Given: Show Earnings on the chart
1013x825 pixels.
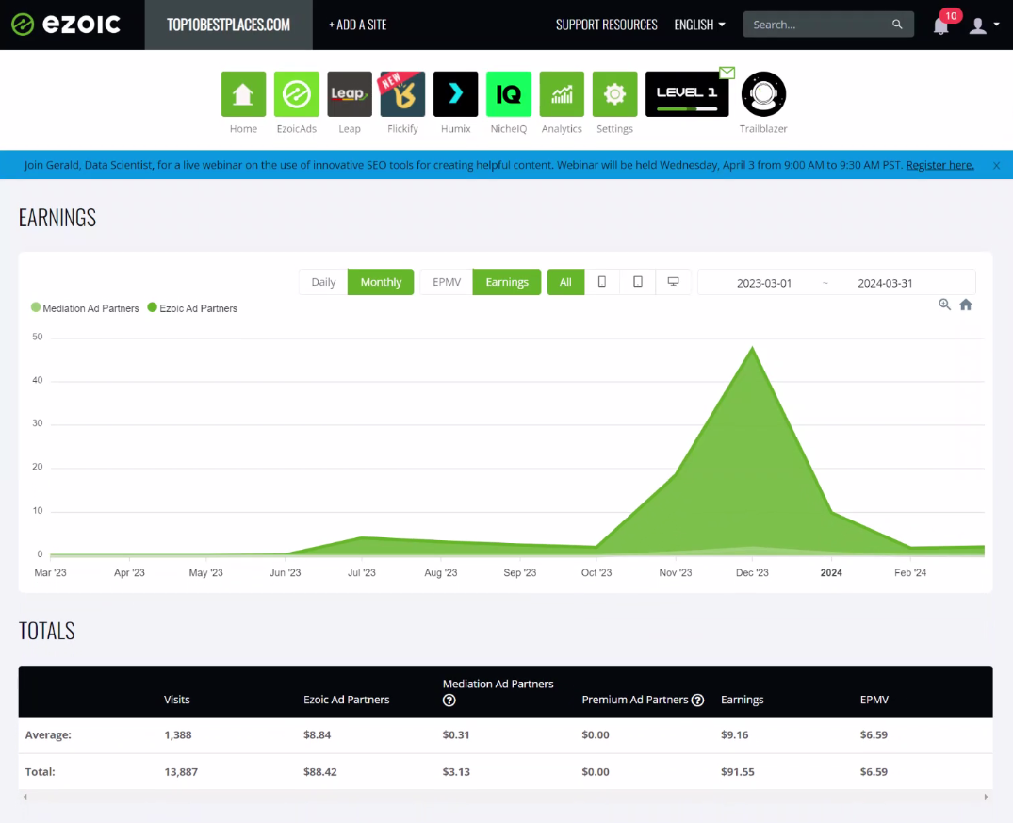Looking at the screenshot, I should click(x=507, y=282).
